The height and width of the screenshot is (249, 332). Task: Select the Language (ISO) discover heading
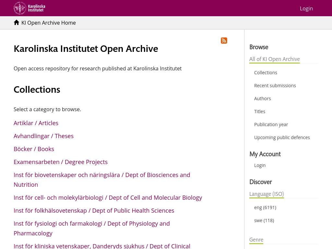click(267, 194)
